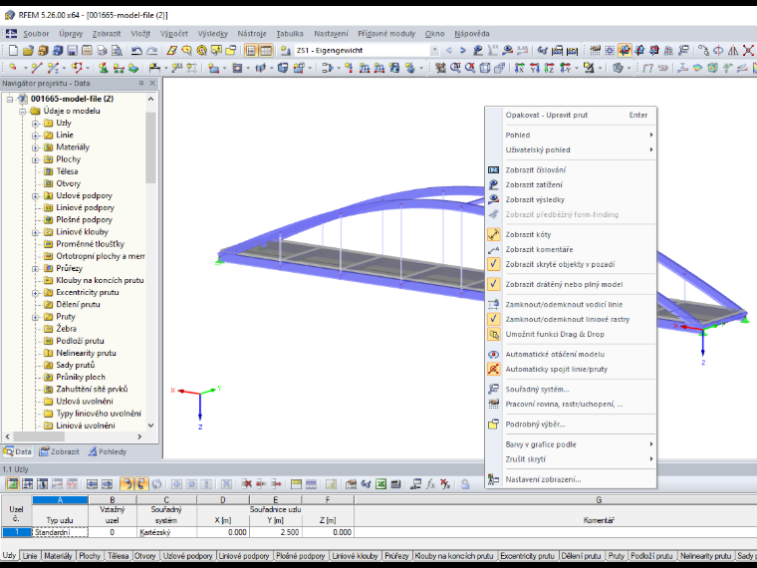Screen dimensions: 757x568
Task: Switch the navigator to the Pohledy tab
Action: 108,452
